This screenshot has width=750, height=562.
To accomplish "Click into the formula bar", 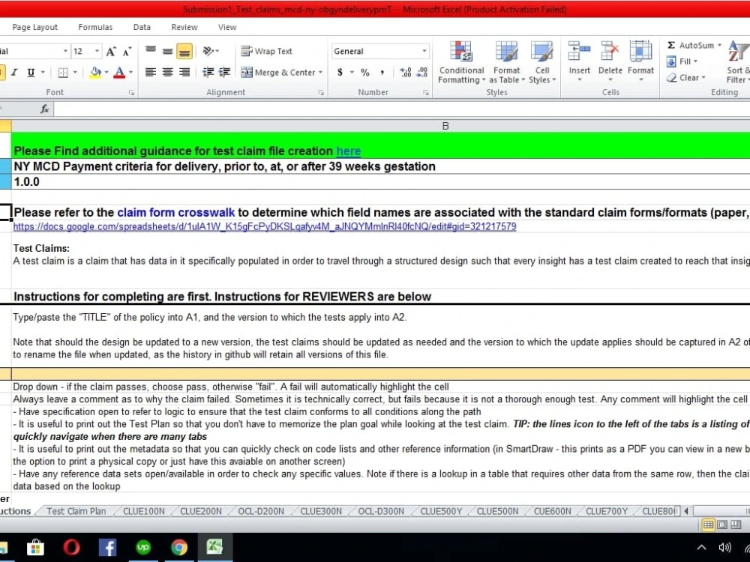I will click(x=402, y=109).
